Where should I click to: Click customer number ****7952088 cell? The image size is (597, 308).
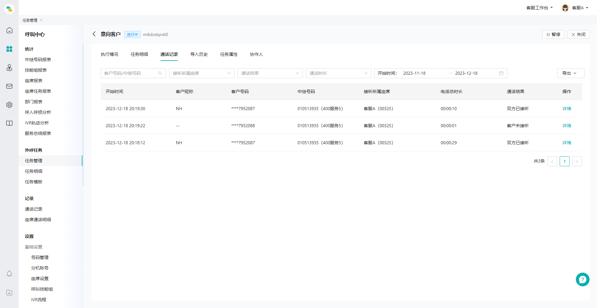click(243, 126)
